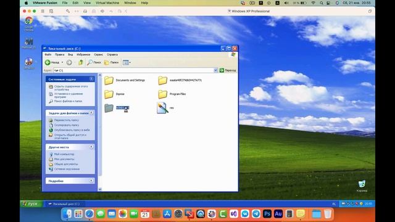Image resolution: width=395 pixels, height=222 pixels.
Task: Collapse the Системные задачи panel
Action: coord(91,79)
